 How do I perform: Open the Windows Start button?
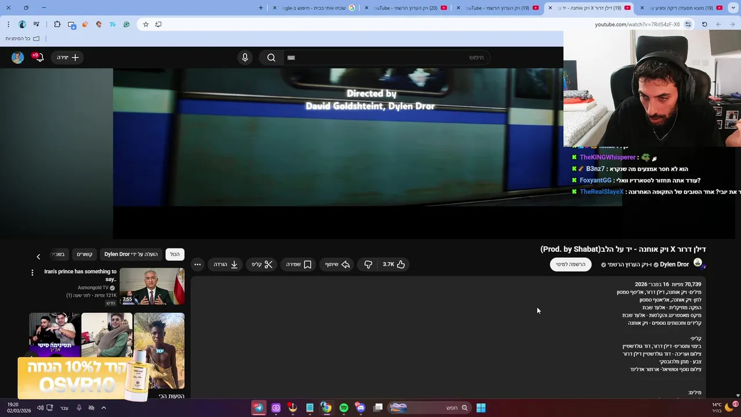(480, 408)
